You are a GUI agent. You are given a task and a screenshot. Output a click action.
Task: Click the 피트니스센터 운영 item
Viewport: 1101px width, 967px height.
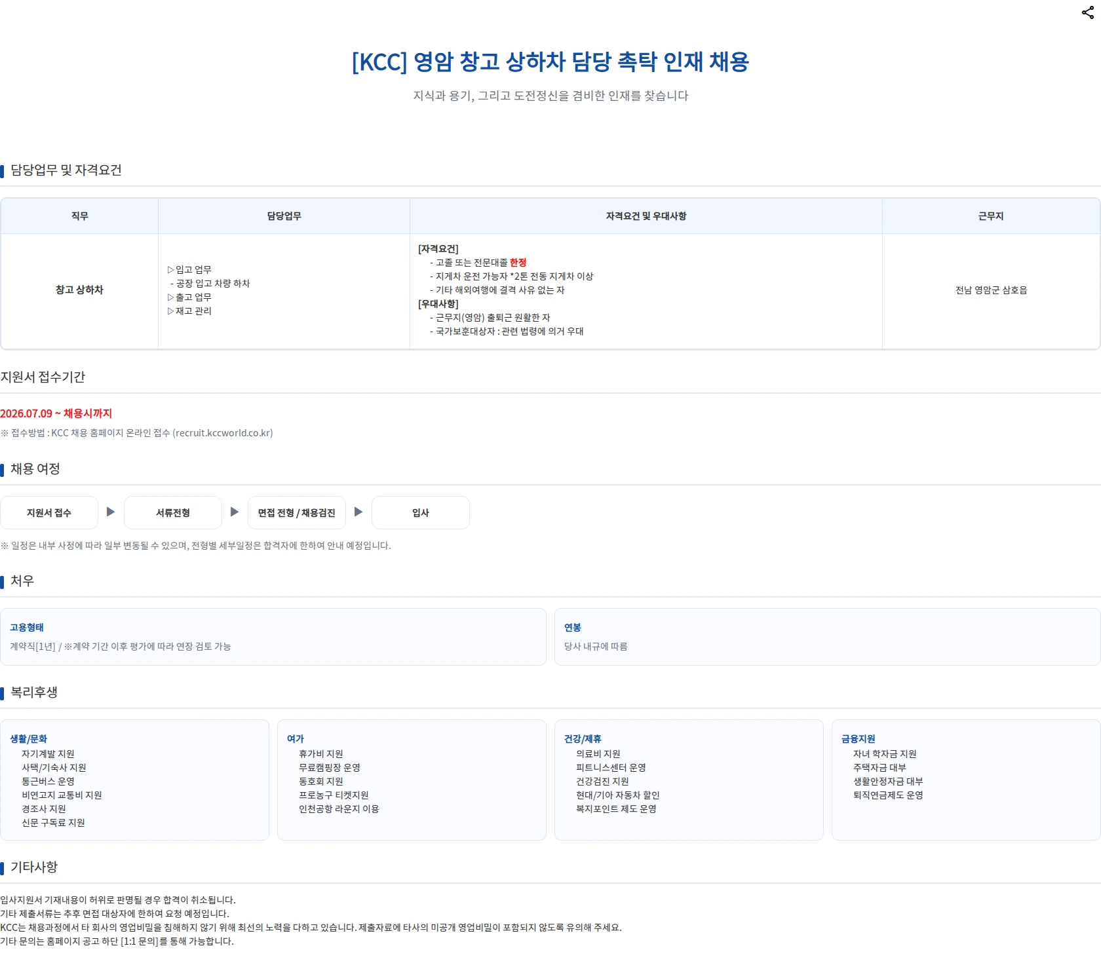coord(611,768)
